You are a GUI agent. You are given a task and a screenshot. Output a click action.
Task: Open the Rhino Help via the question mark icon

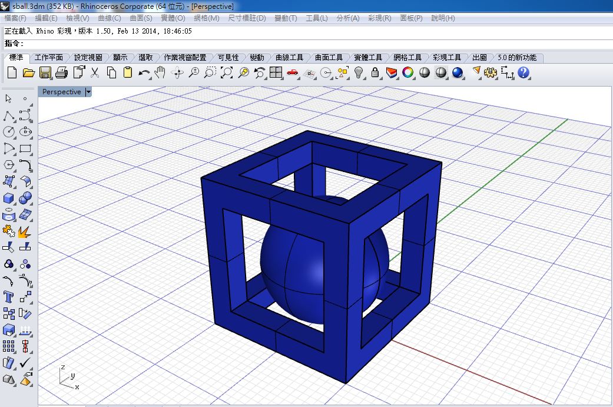pos(524,74)
